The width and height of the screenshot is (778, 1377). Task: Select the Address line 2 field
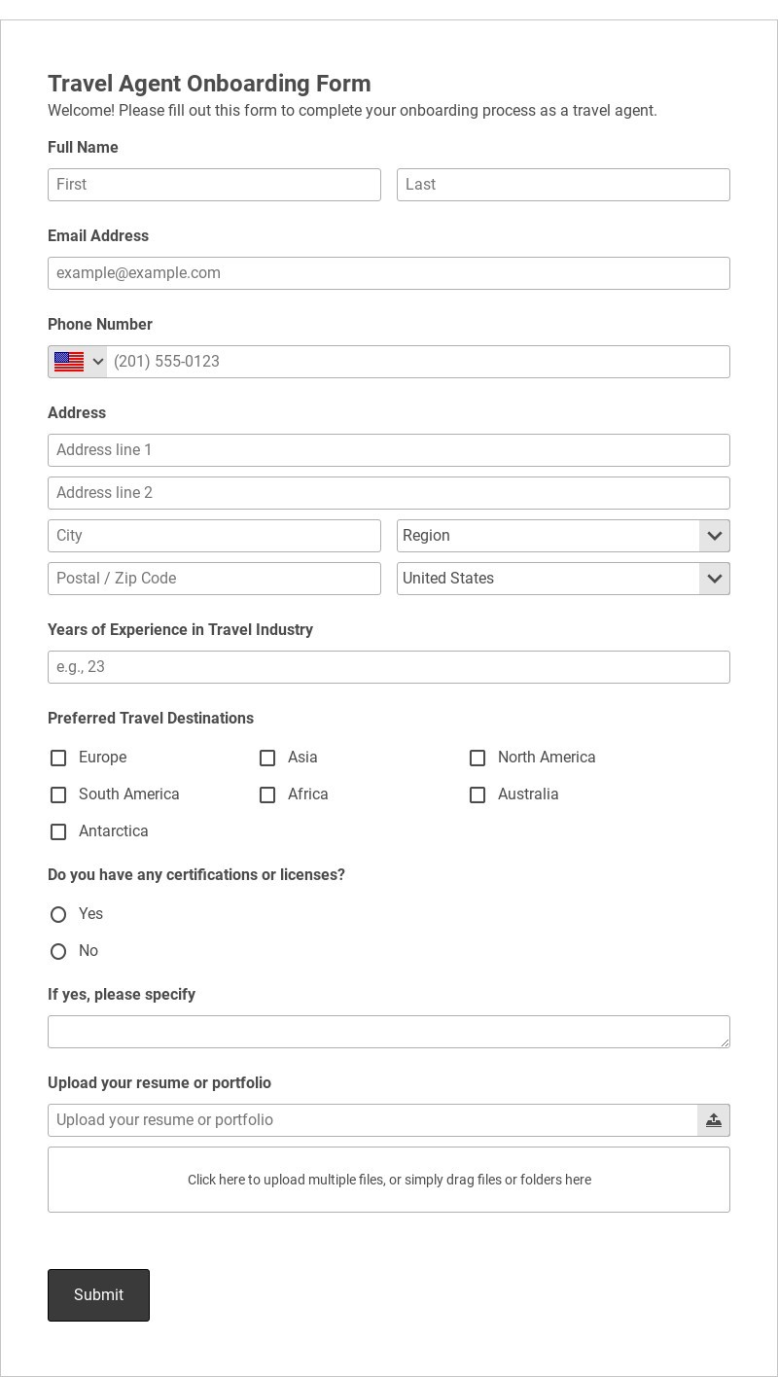coord(389,493)
